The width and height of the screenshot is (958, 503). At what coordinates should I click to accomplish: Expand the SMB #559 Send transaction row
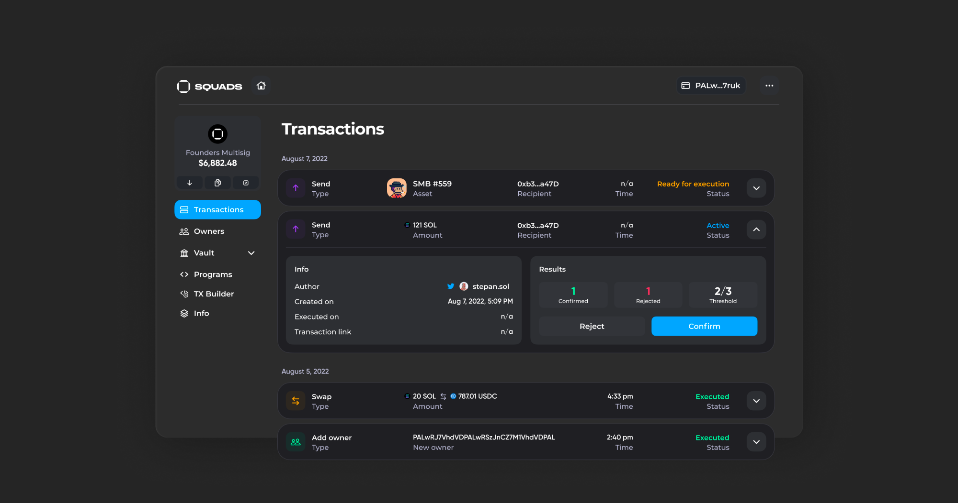(x=756, y=188)
